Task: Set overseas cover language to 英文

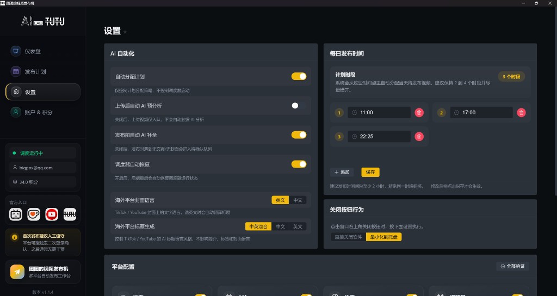Action: [x=280, y=200]
